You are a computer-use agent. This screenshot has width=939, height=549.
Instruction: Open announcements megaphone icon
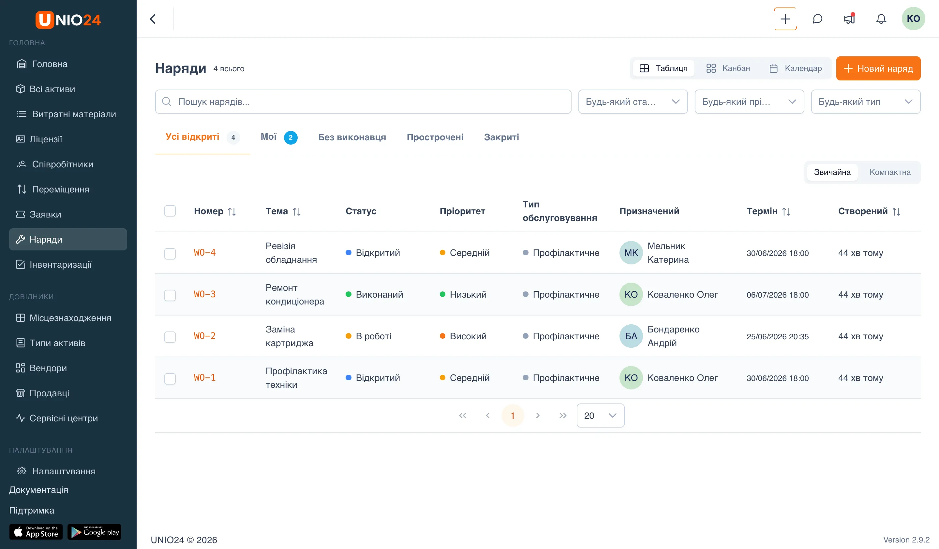click(849, 19)
